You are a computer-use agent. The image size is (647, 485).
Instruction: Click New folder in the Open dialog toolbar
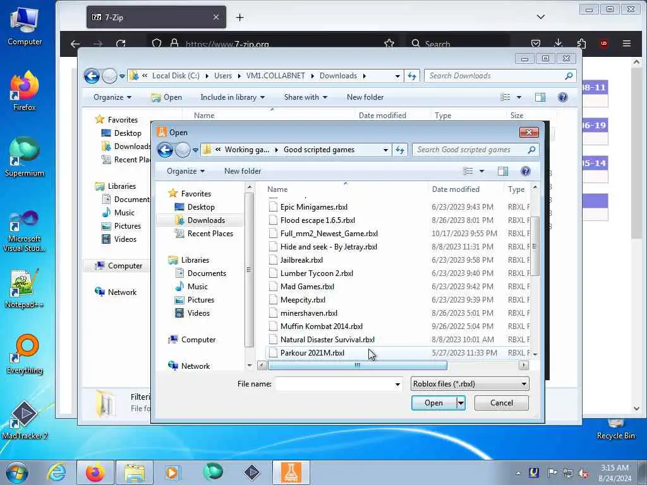pyautogui.click(x=243, y=171)
